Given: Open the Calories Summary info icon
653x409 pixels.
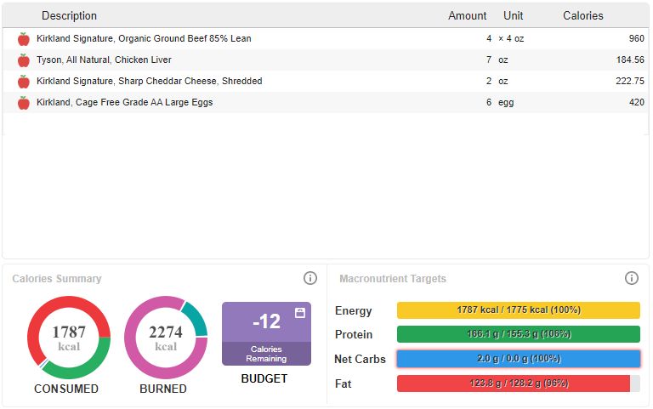Looking at the screenshot, I should click(x=309, y=278).
